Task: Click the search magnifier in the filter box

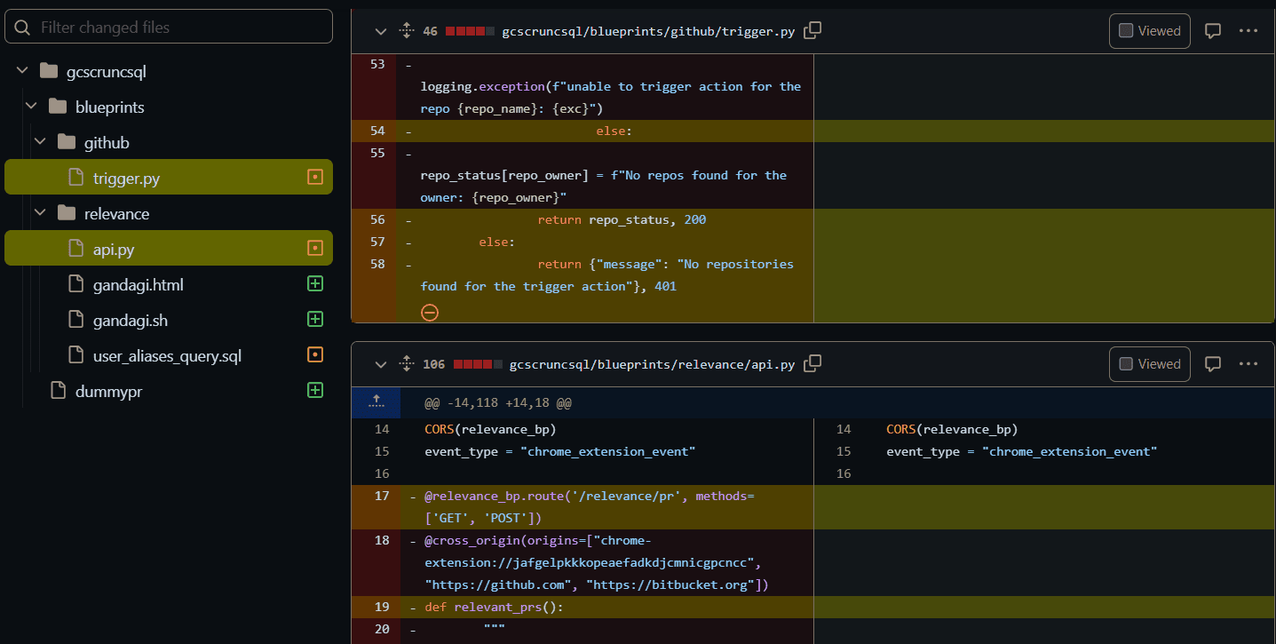Action: 22,27
